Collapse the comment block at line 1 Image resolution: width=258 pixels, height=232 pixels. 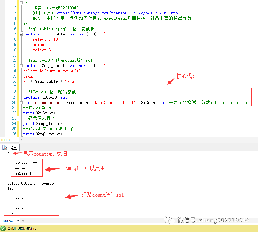tap(21, 3)
